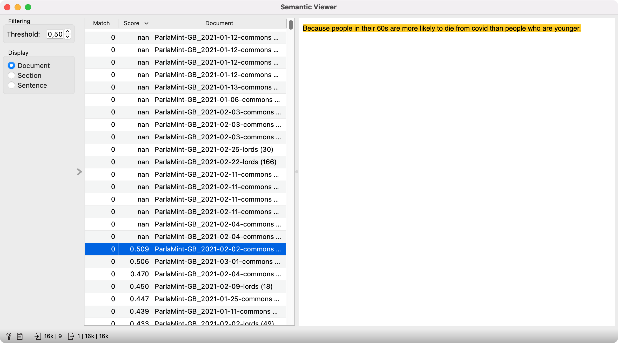This screenshot has width=618, height=343.
Task: Click the Document column header
Action: [x=219, y=23]
